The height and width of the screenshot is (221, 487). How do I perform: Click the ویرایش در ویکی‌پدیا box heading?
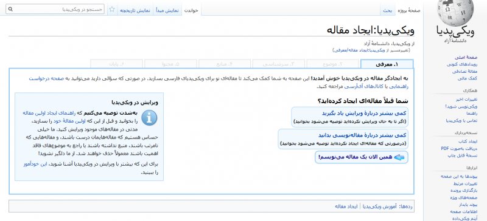tap(135, 102)
